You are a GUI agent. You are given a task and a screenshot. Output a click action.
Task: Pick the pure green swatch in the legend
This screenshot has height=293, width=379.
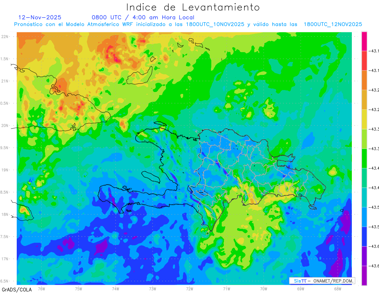[364, 159]
